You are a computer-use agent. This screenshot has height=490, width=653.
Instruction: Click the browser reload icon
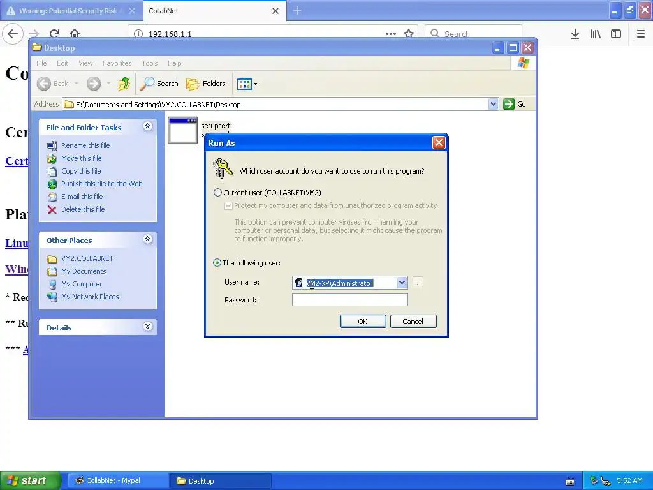pyautogui.click(x=55, y=34)
